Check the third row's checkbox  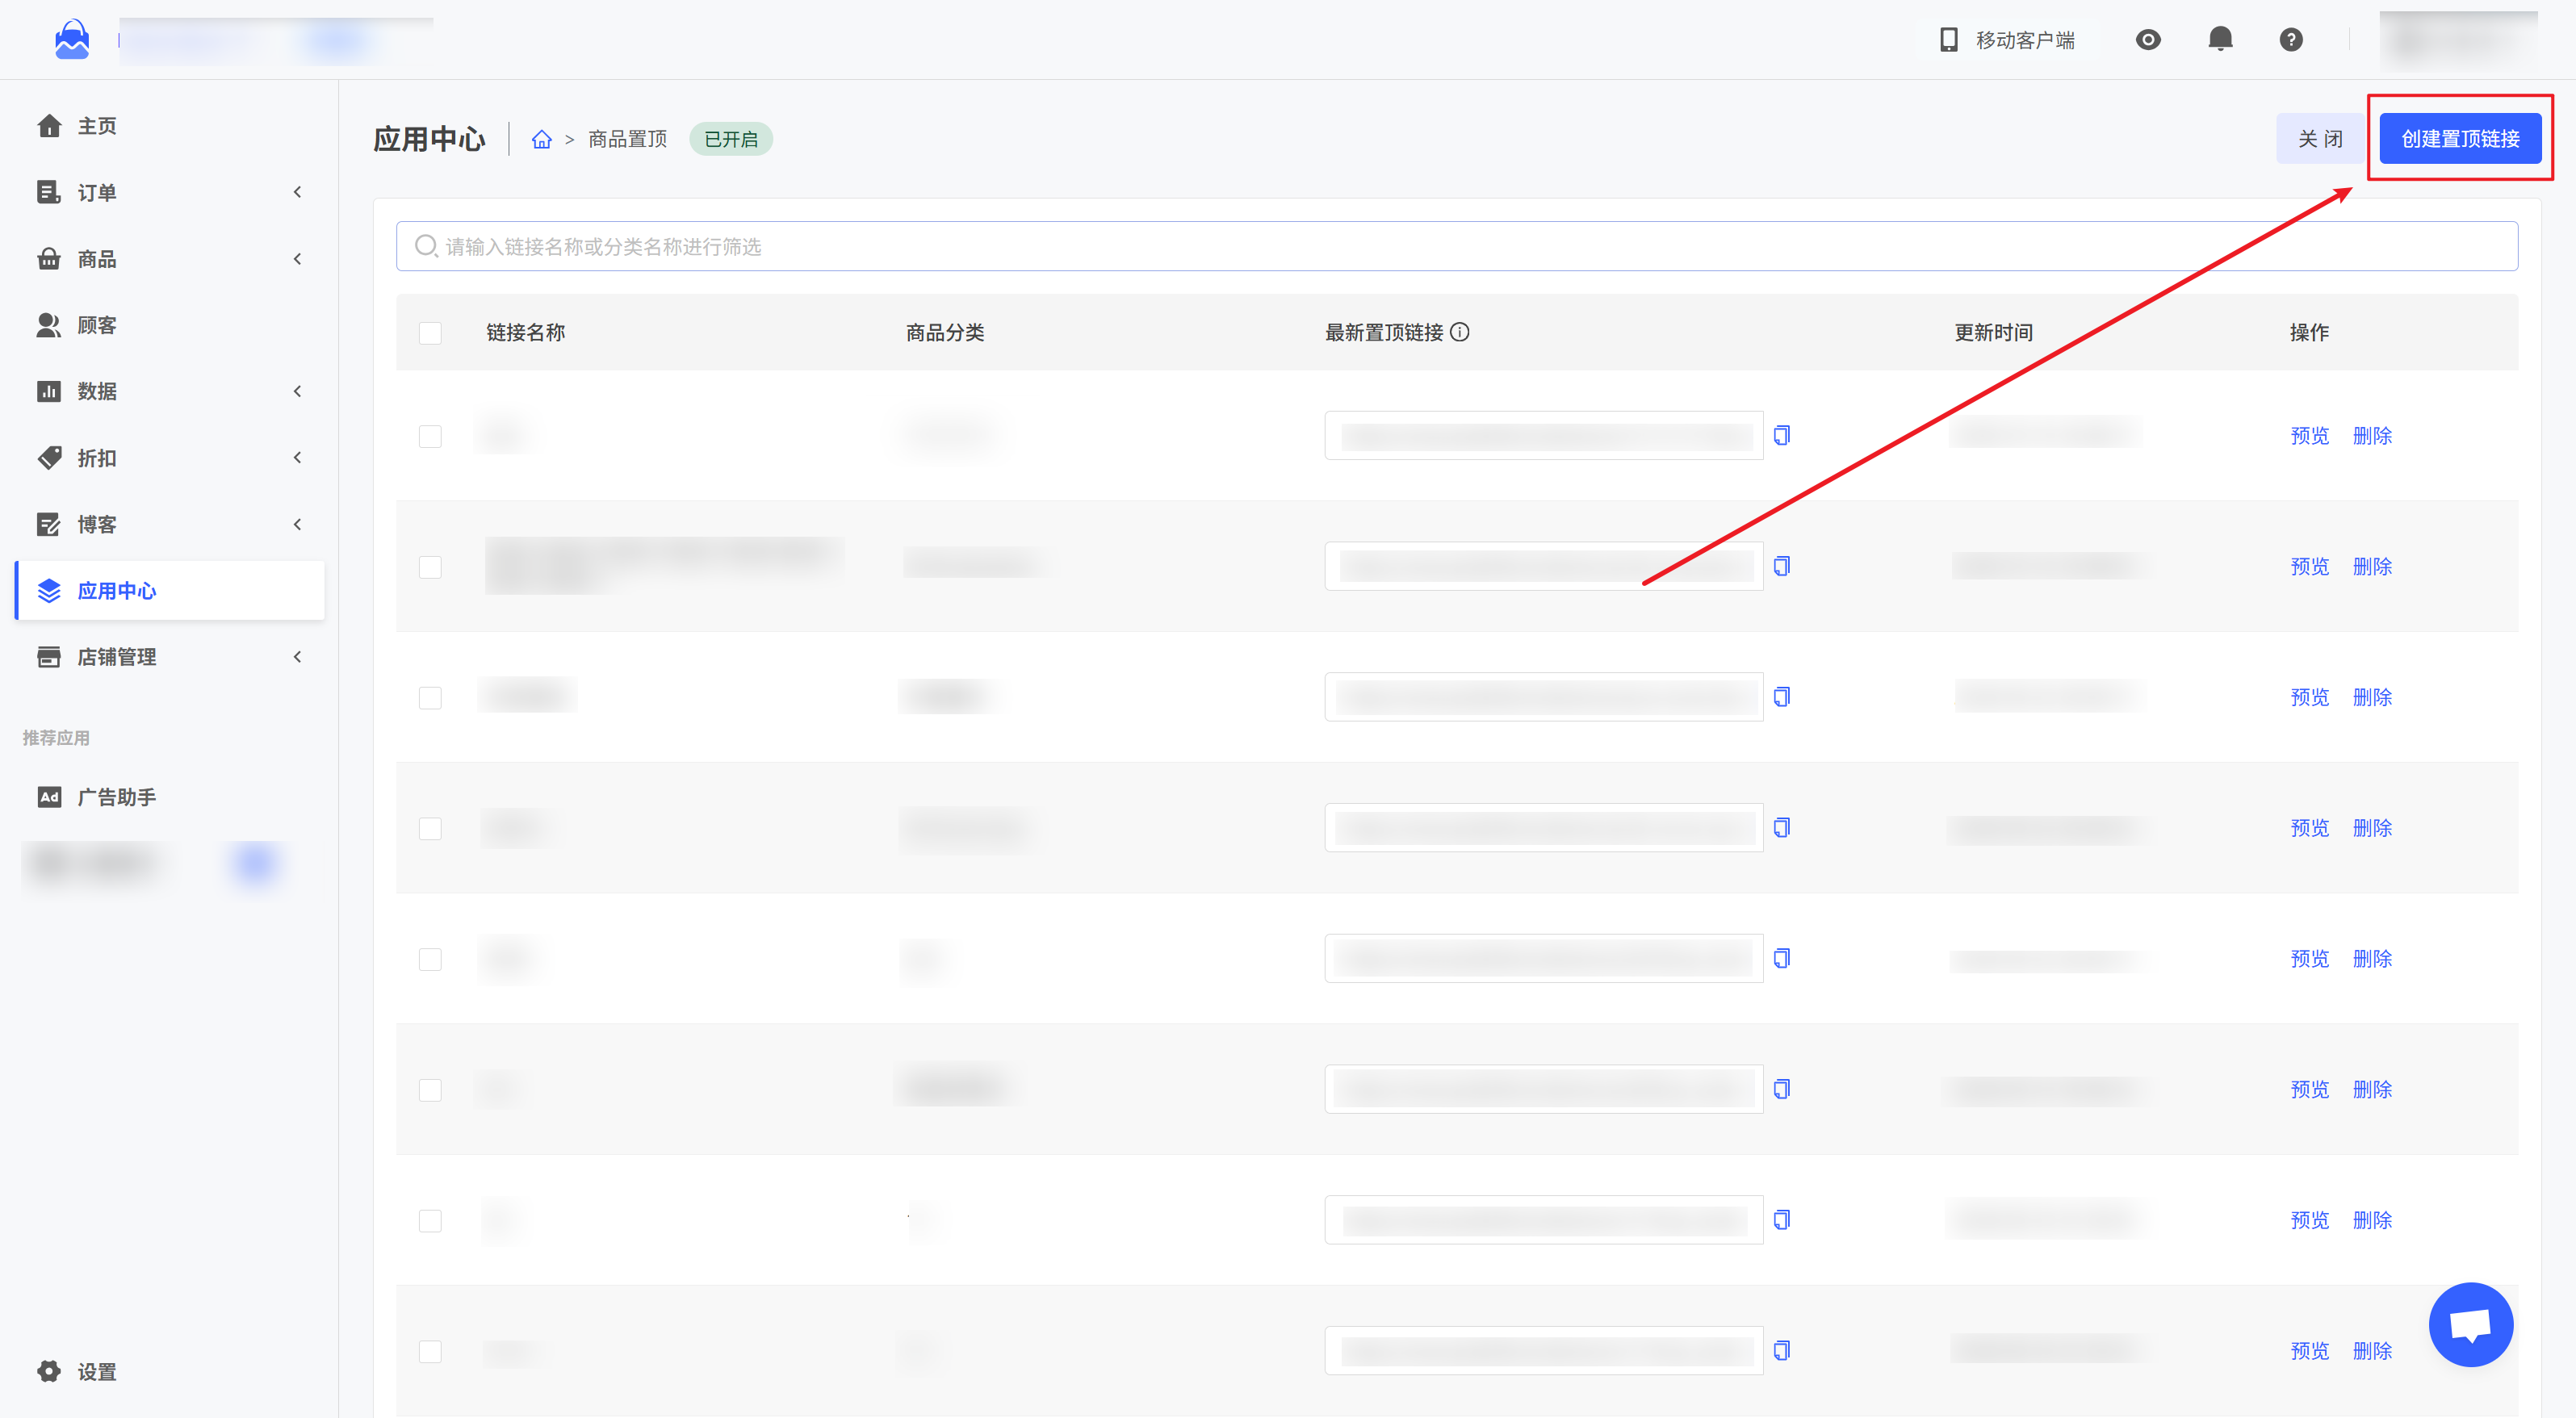click(430, 698)
